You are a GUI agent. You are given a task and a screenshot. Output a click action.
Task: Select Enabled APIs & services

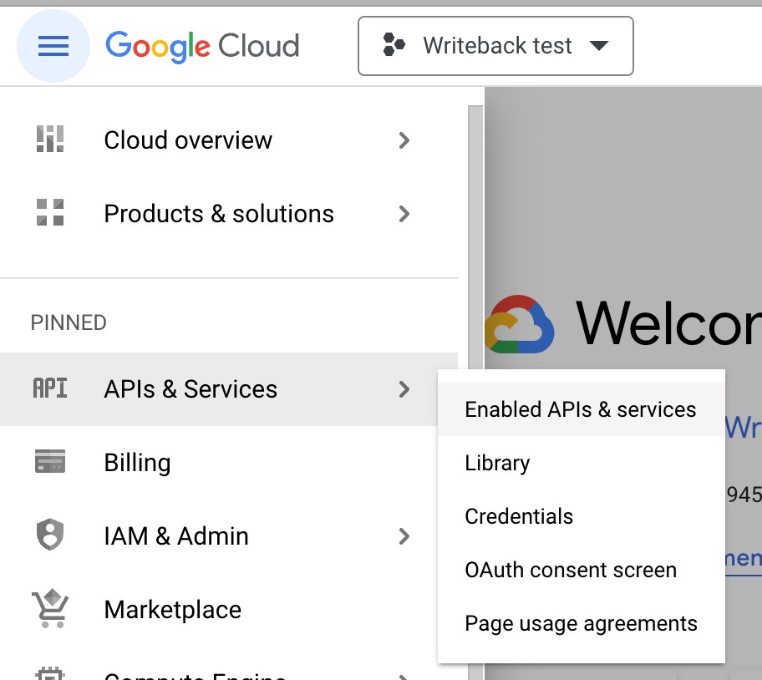580,409
